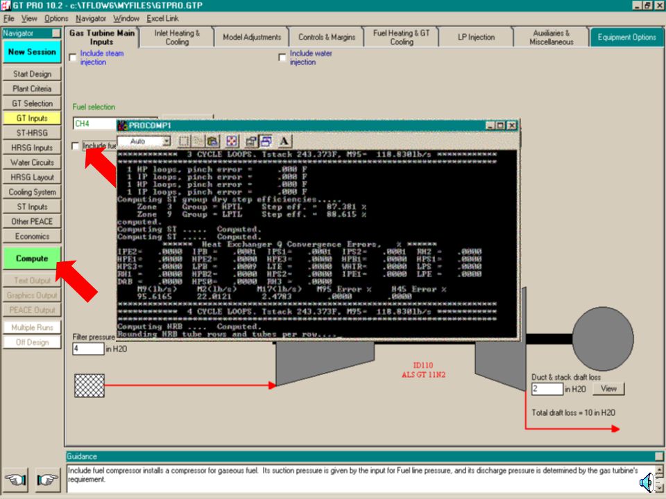Click the Mark selection icon in PROCOMP1 toolbar
Viewport: 666px width, 499px height.
(x=184, y=141)
